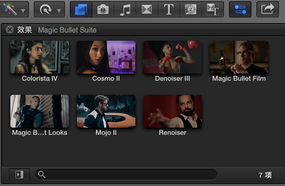Select the Mojo II effect thumbnail
This screenshot has width=285, height=186.
pos(106,111)
